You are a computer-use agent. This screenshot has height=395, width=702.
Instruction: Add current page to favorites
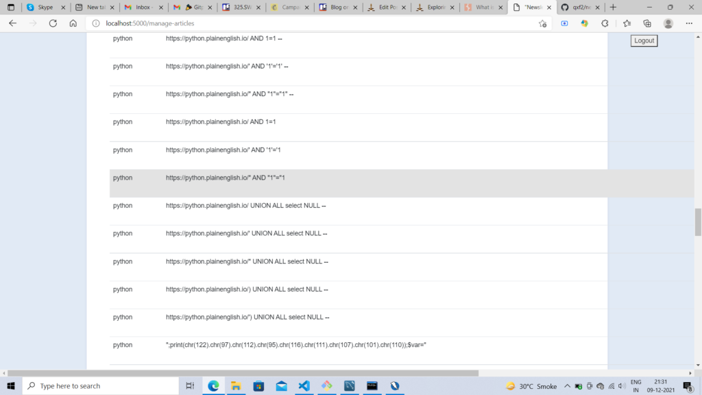[542, 23]
